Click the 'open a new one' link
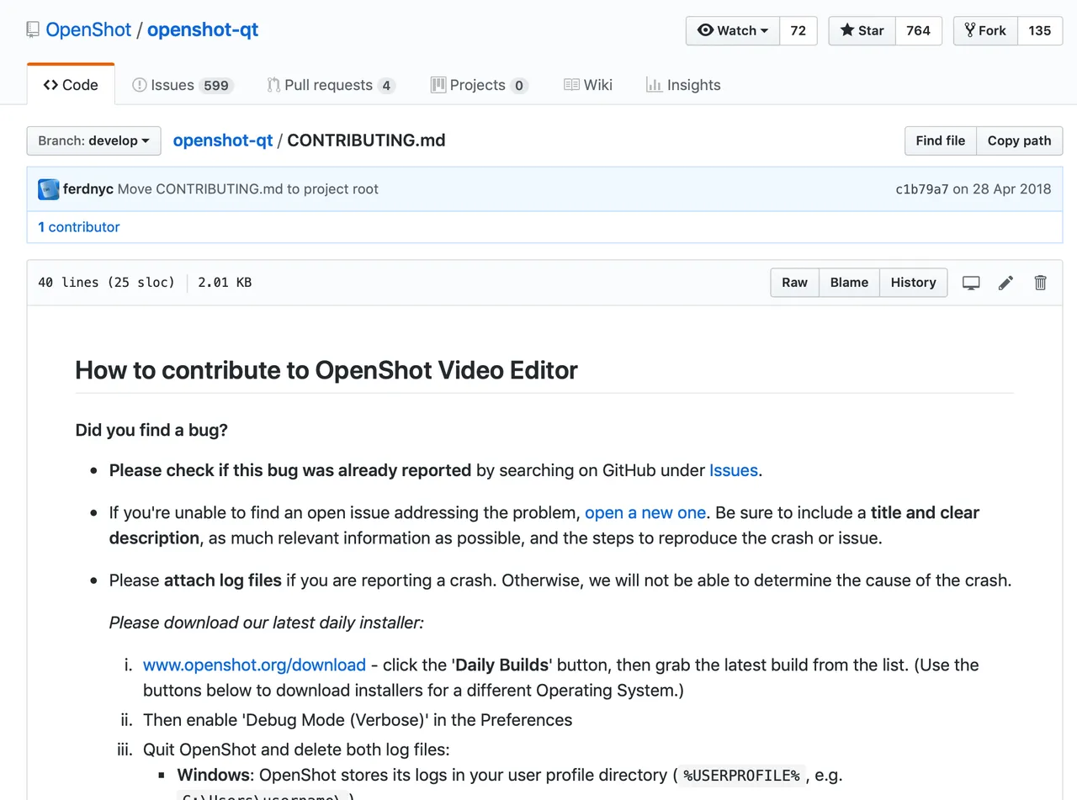 click(x=645, y=512)
